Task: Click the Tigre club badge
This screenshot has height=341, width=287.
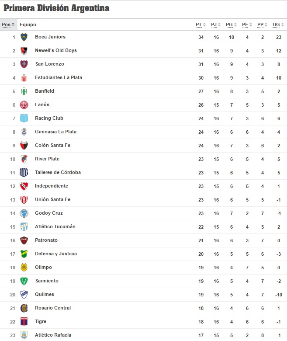Action: (x=24, y=321)
